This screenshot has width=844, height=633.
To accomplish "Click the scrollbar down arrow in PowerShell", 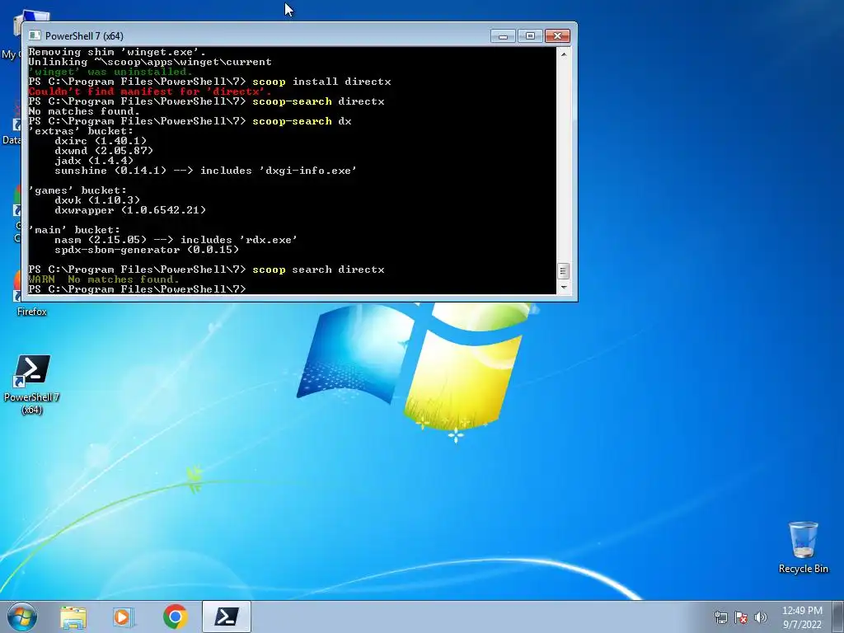I will pos(563,288).
